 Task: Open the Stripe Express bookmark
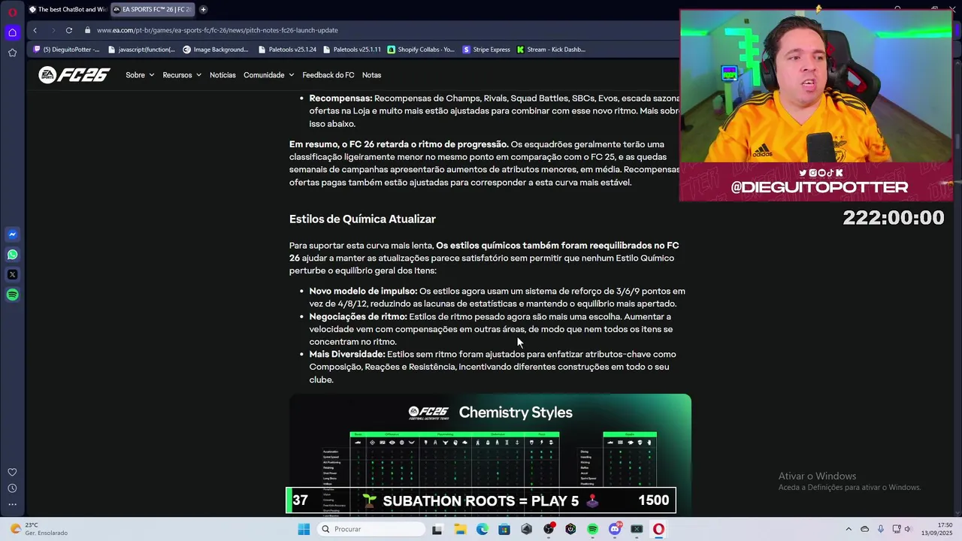[486, 50]
